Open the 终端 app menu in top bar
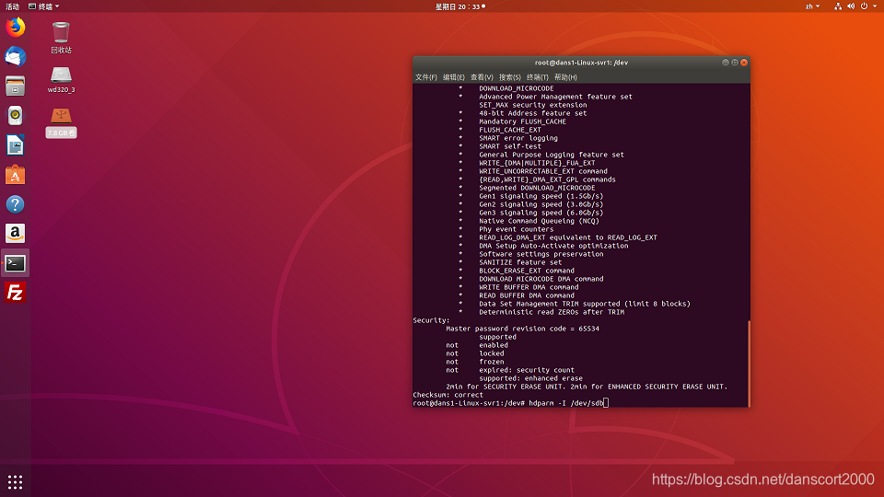Image resolution: width=884 pixels, height=497 pixels. pos(44,6)
